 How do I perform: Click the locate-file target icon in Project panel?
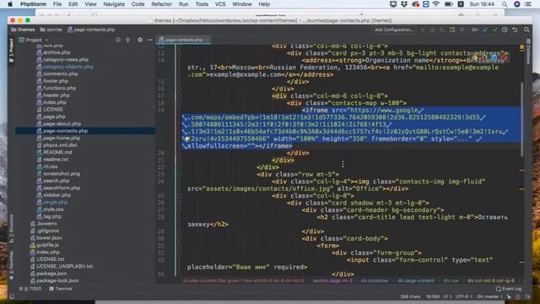pyautogui.click(x=118, y=40)
